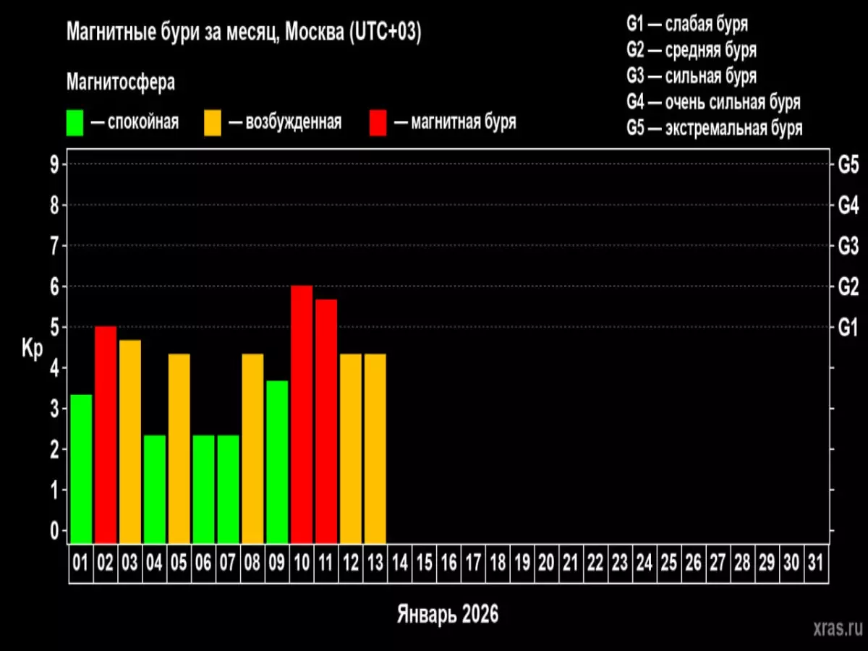Image resolution: width=868 pixels, height=651 pixels.
Task: Select the green bar above day 09
Action: 277,461
